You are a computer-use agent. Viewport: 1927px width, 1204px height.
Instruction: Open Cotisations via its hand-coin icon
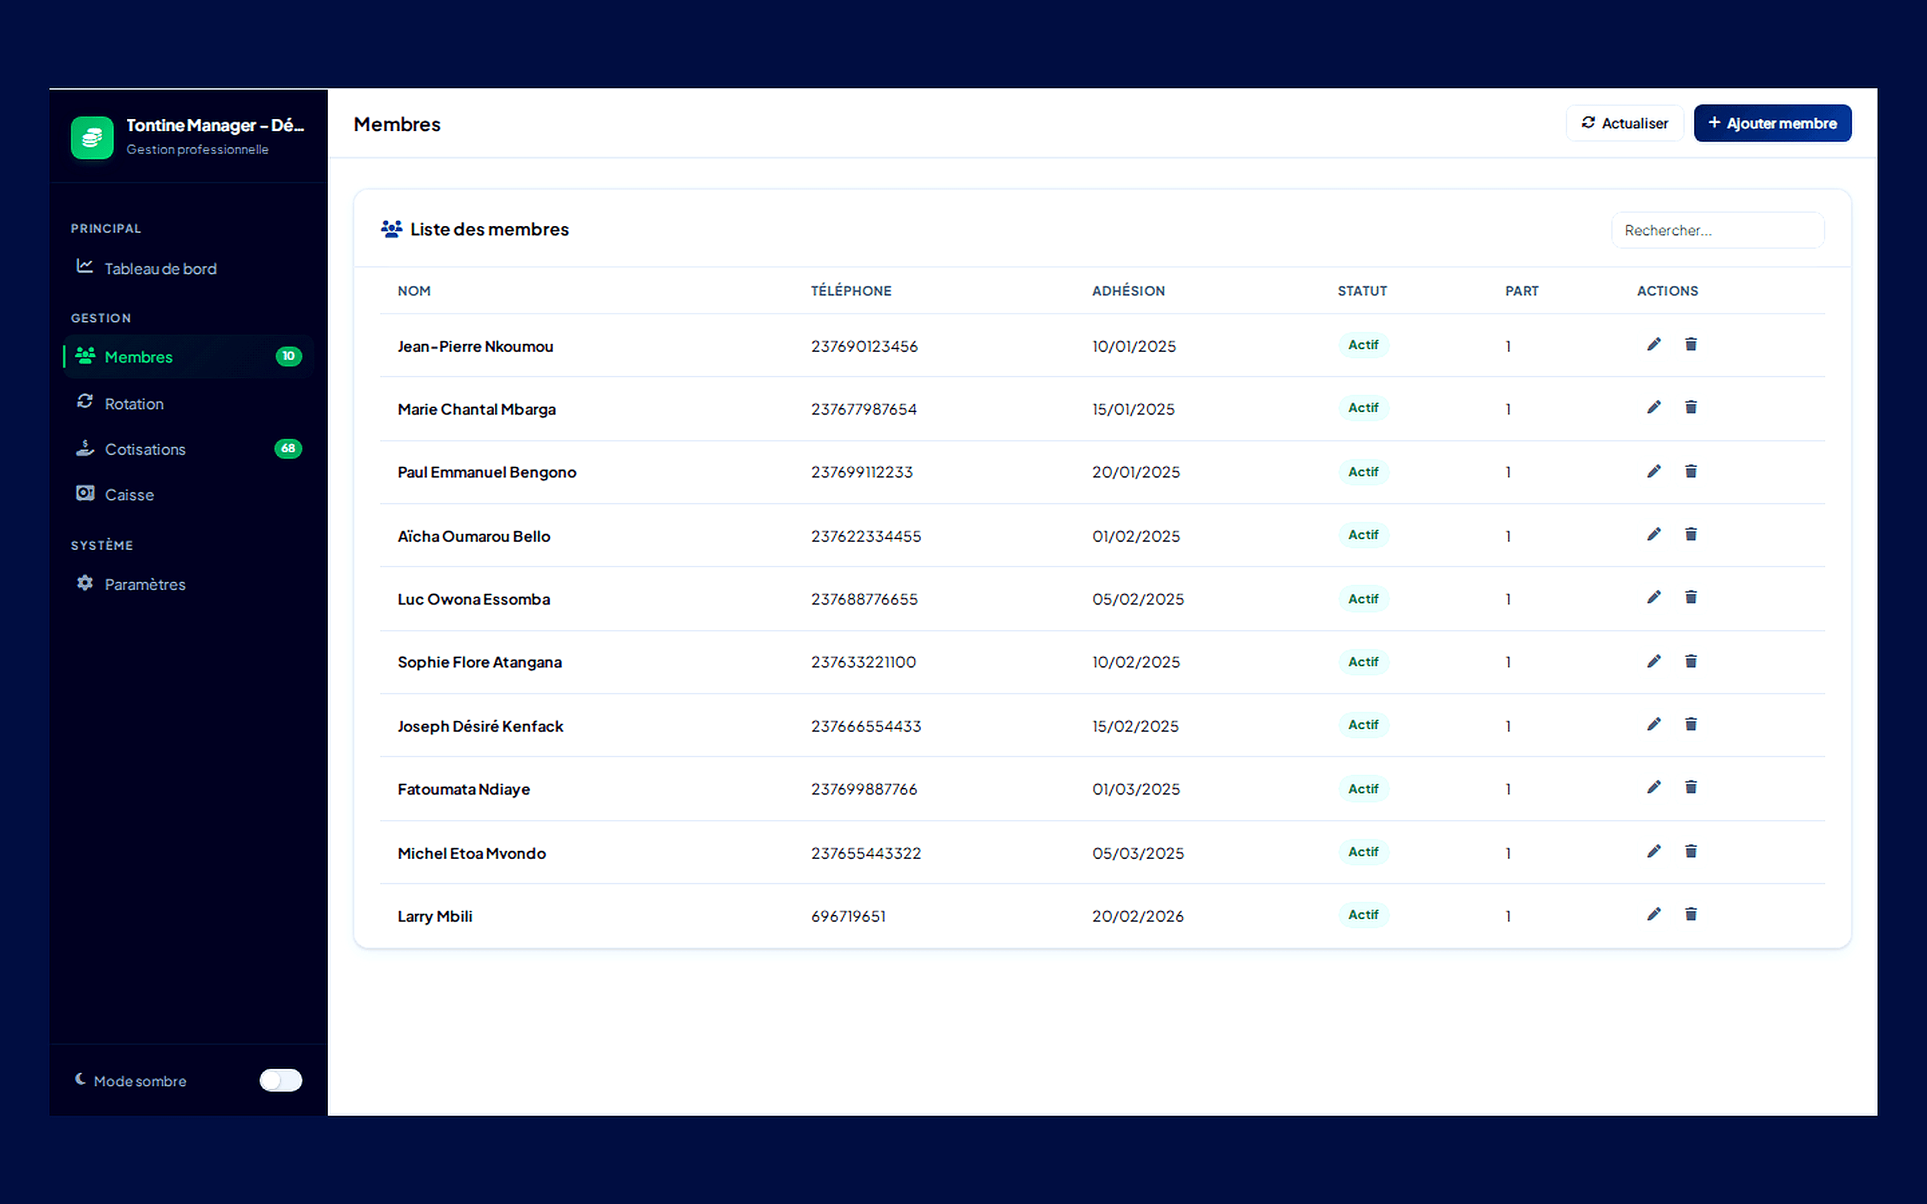pos(84,448)
